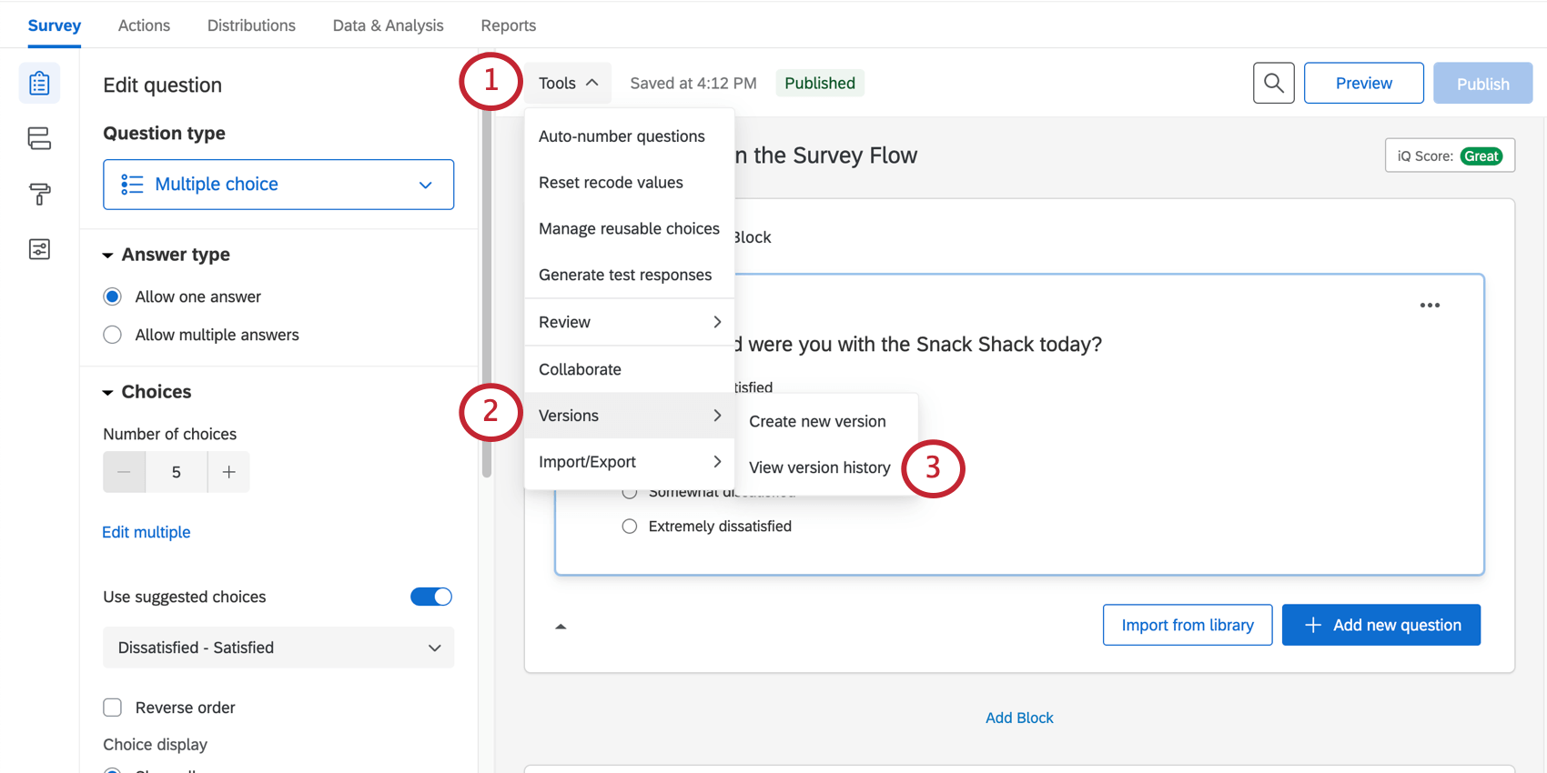1547x773 pixels.
Task: Increase number of choices with plus
Action: click(x=228, y=472)
